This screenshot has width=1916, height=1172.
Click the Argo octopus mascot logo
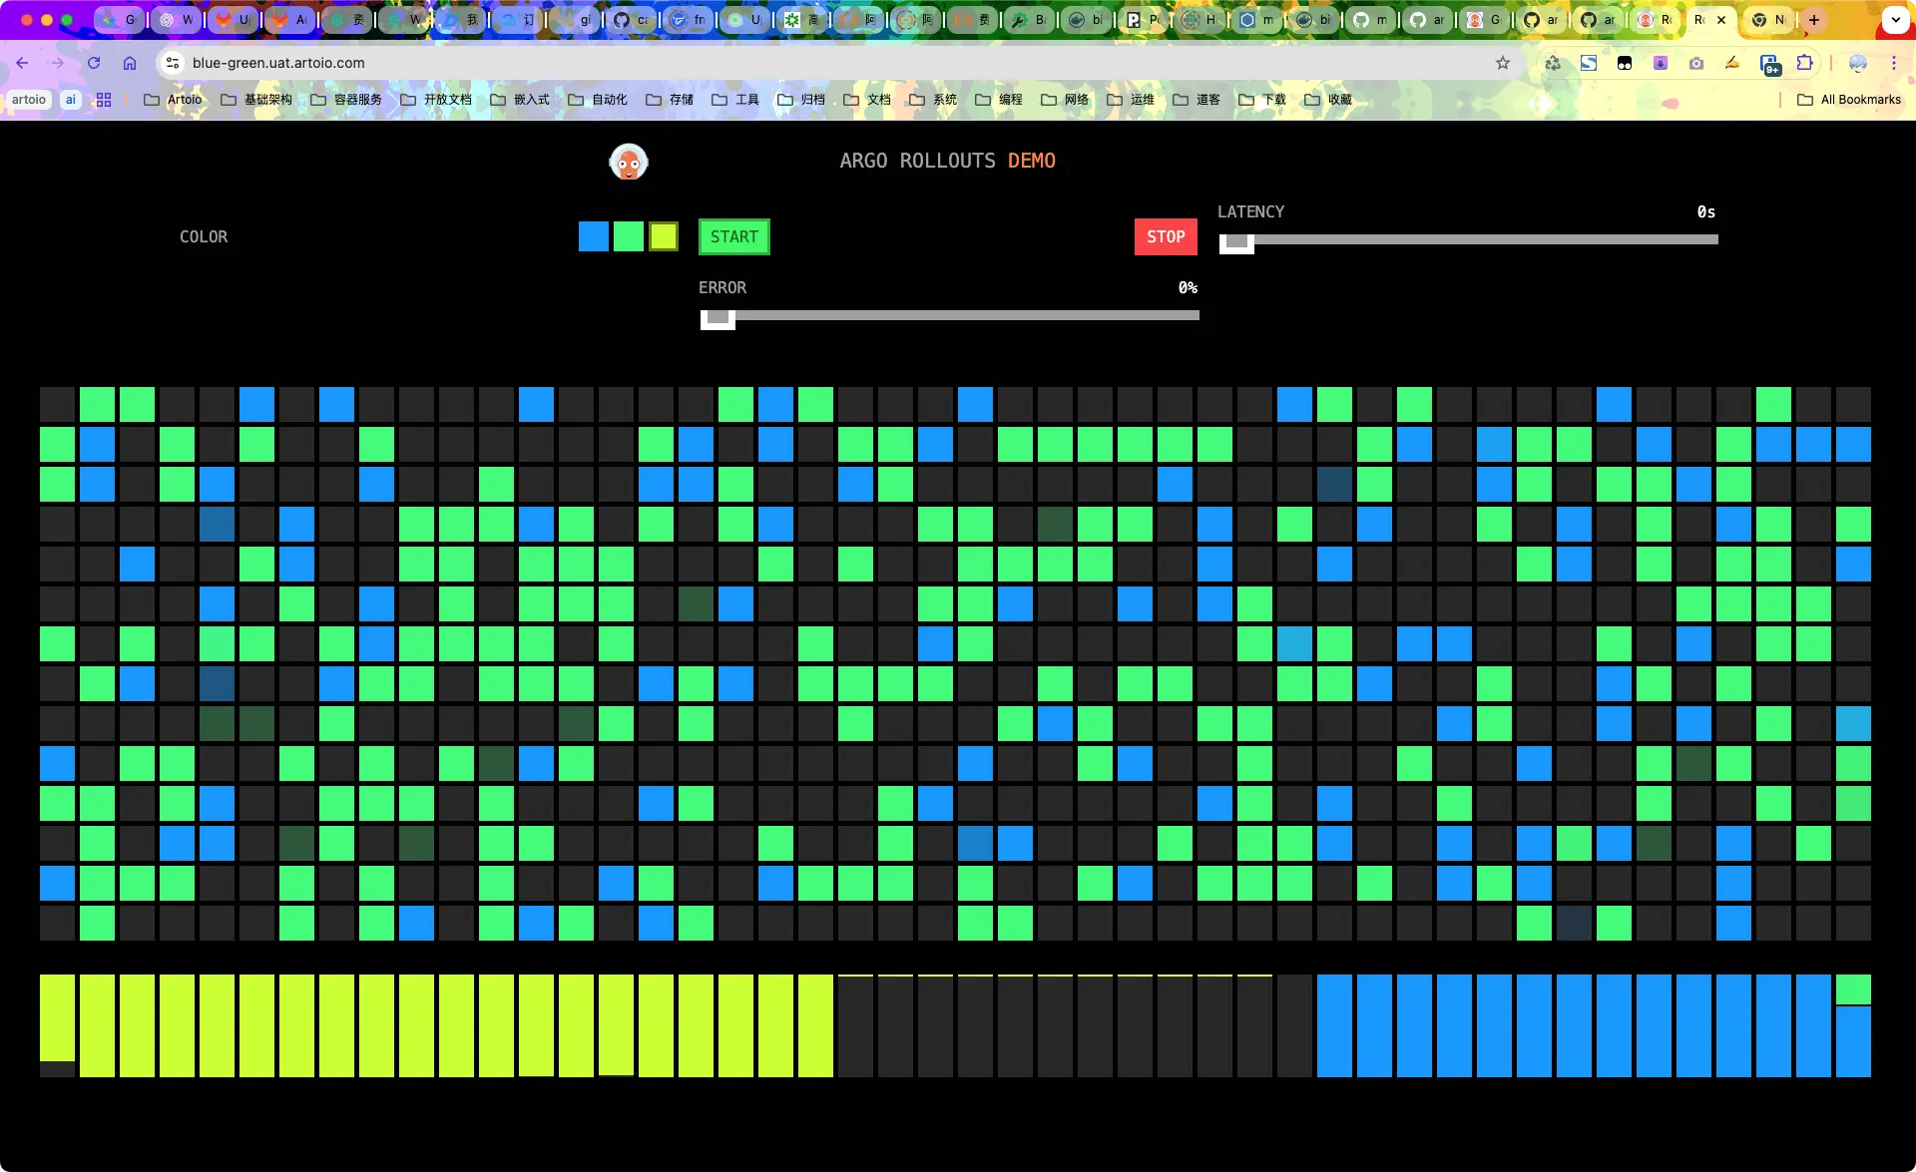(629, 162)
